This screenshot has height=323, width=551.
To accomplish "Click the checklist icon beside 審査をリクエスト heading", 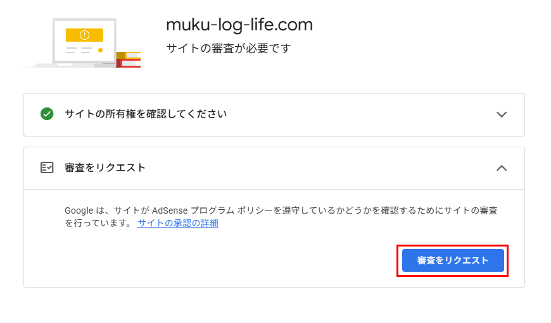I will point(47,168).
